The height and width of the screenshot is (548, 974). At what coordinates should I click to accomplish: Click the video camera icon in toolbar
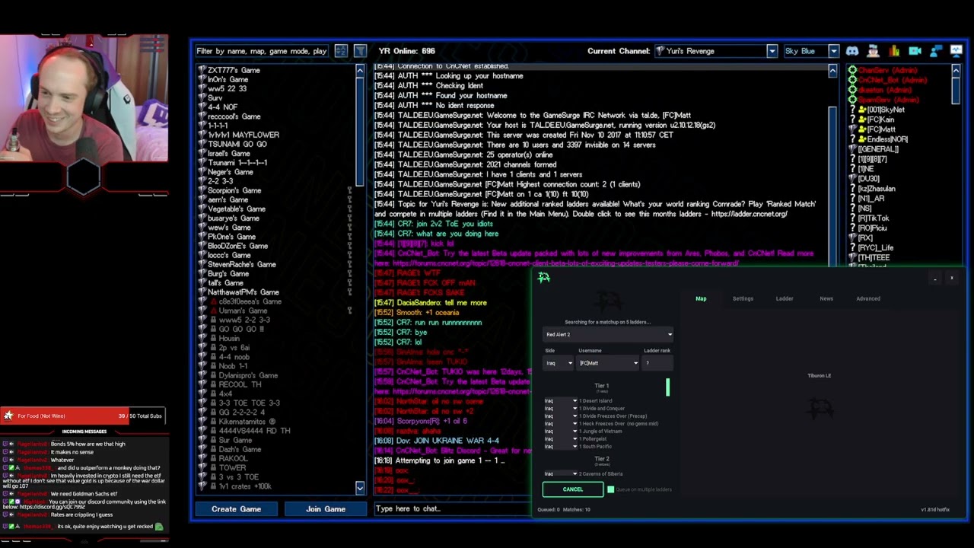tap(915, 51)
